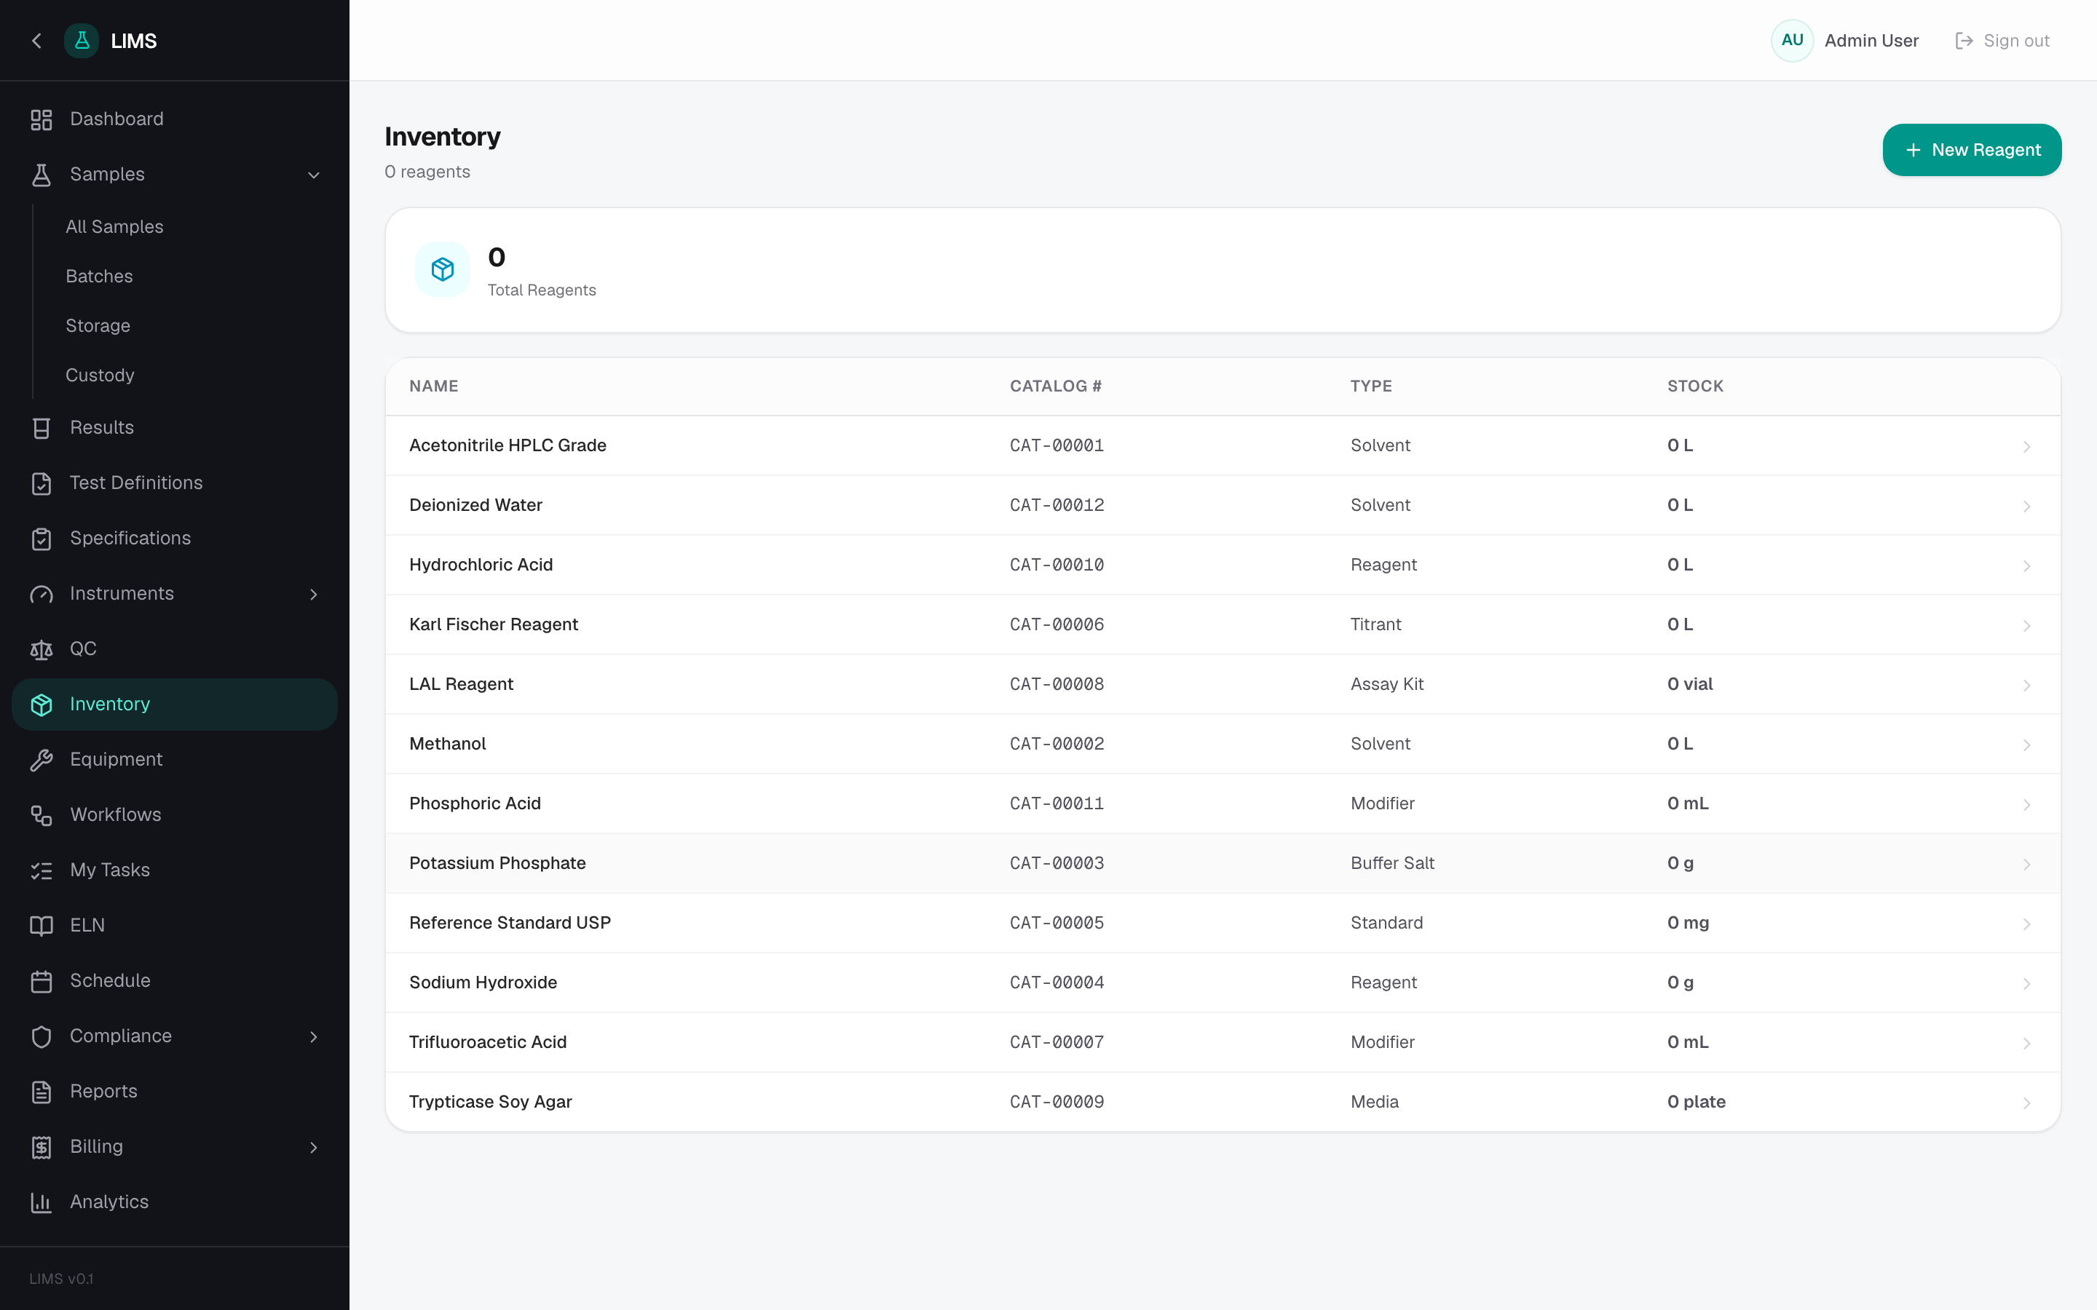2097x1310 pixels.
Task: Click catalog number CAT-00011
Action: 1057,804
